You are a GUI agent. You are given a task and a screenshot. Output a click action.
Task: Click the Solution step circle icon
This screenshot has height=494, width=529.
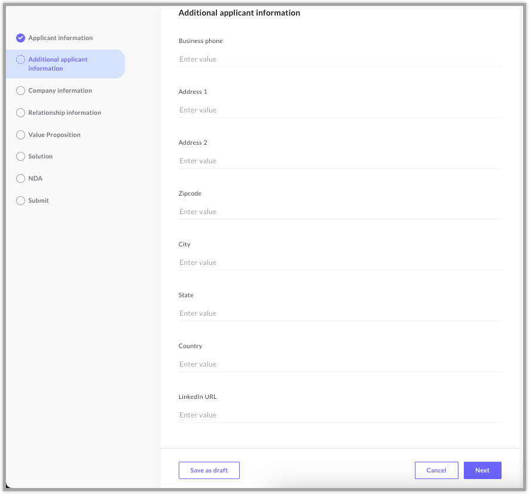20,156
